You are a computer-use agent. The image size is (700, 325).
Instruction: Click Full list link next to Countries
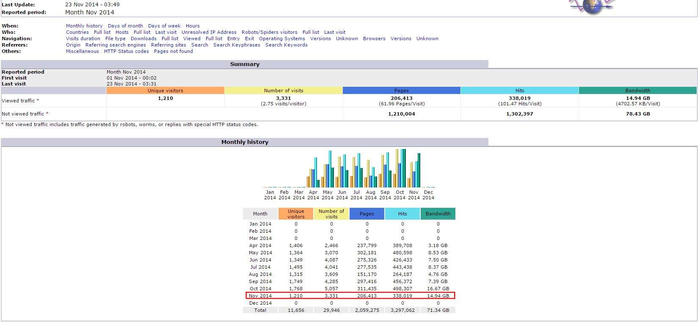(102, 32)
